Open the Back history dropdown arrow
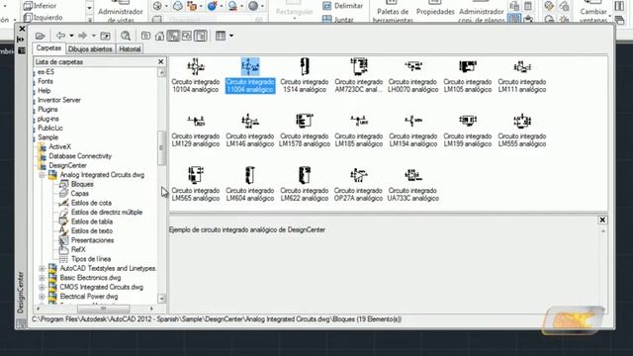This screenshot has height=356, width=633. [x=71, y=36]
